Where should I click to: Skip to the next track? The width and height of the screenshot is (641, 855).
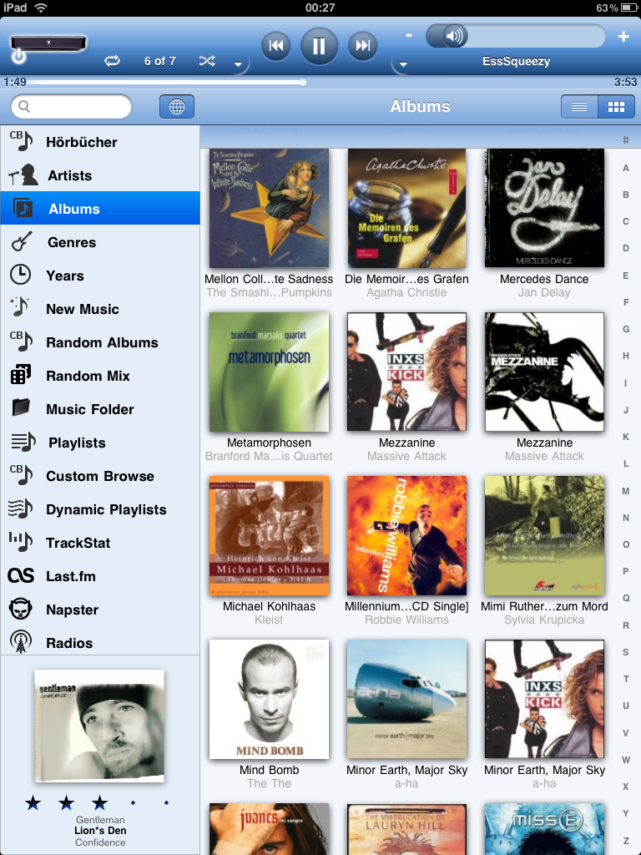click(362, 45)
